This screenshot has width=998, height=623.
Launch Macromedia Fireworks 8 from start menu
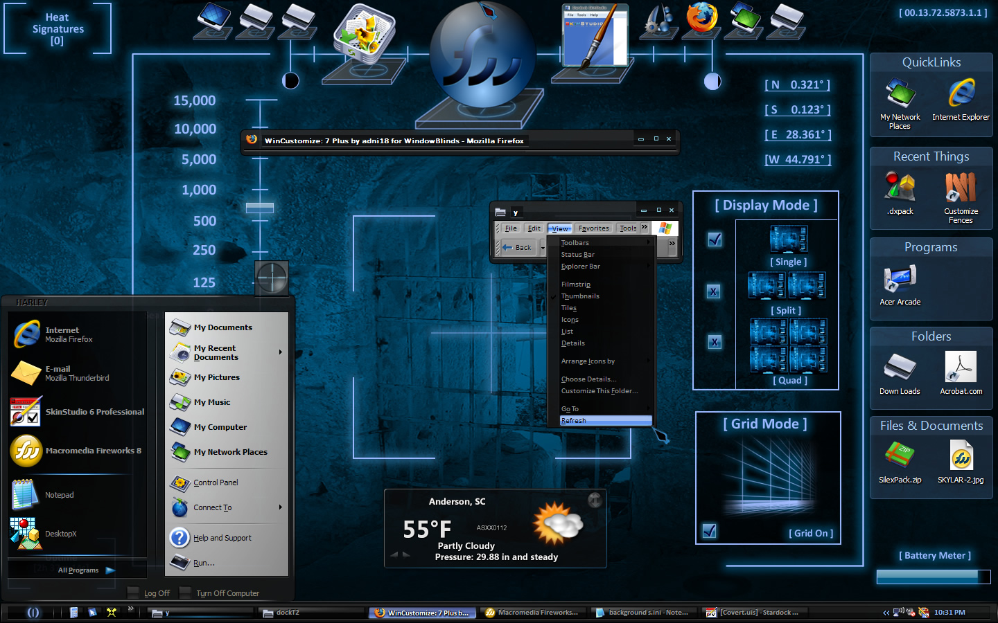pos(78,451)
